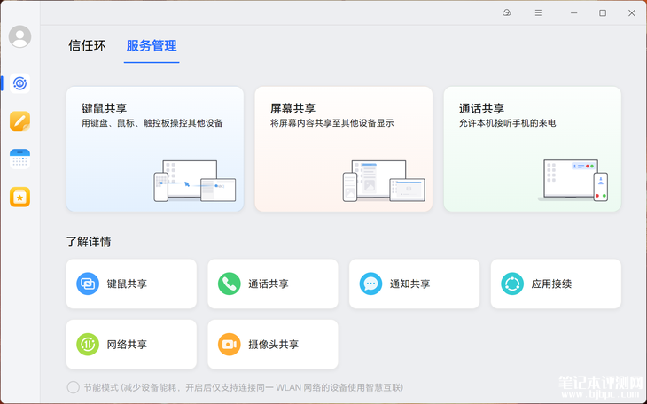Open the user avatar profile
Viewport: 647px width, 404px height.
19,36
